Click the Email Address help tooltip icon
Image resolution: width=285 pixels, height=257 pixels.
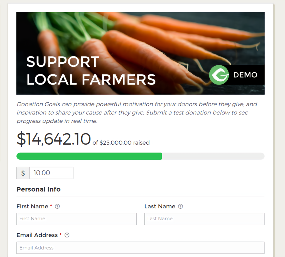click(67, 235)
